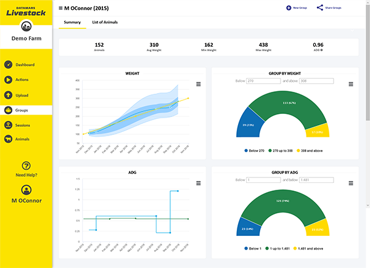
Task: Open Group By Weight chart menu
Action: click(351, 84)
